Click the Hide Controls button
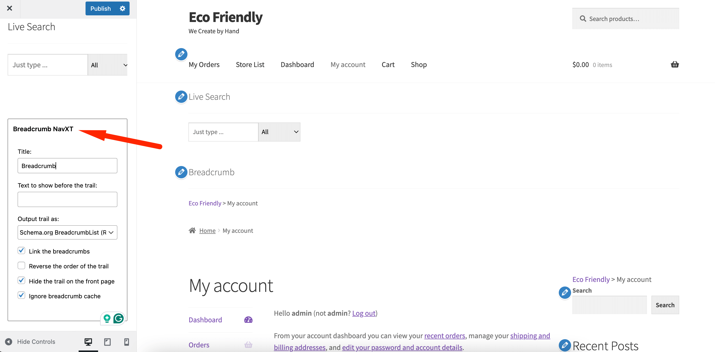This screenshot has width=715, height=352. (x=36, y=342)
